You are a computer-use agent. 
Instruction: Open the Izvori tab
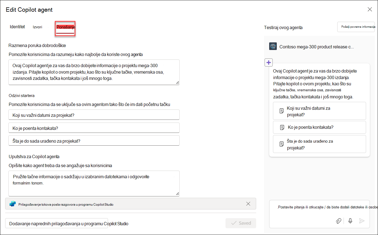click(37, 27)
